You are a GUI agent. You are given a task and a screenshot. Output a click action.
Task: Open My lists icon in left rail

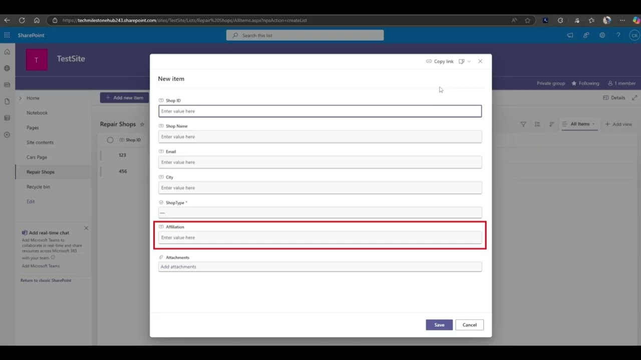click(7, 118)
